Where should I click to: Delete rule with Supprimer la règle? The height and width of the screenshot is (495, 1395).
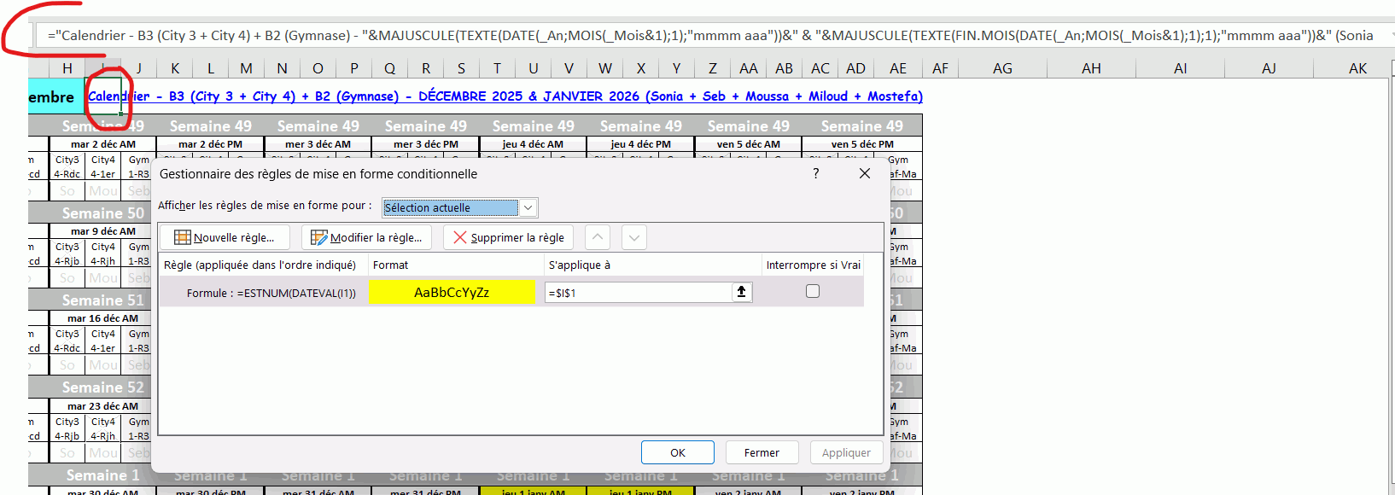[508, 237]
